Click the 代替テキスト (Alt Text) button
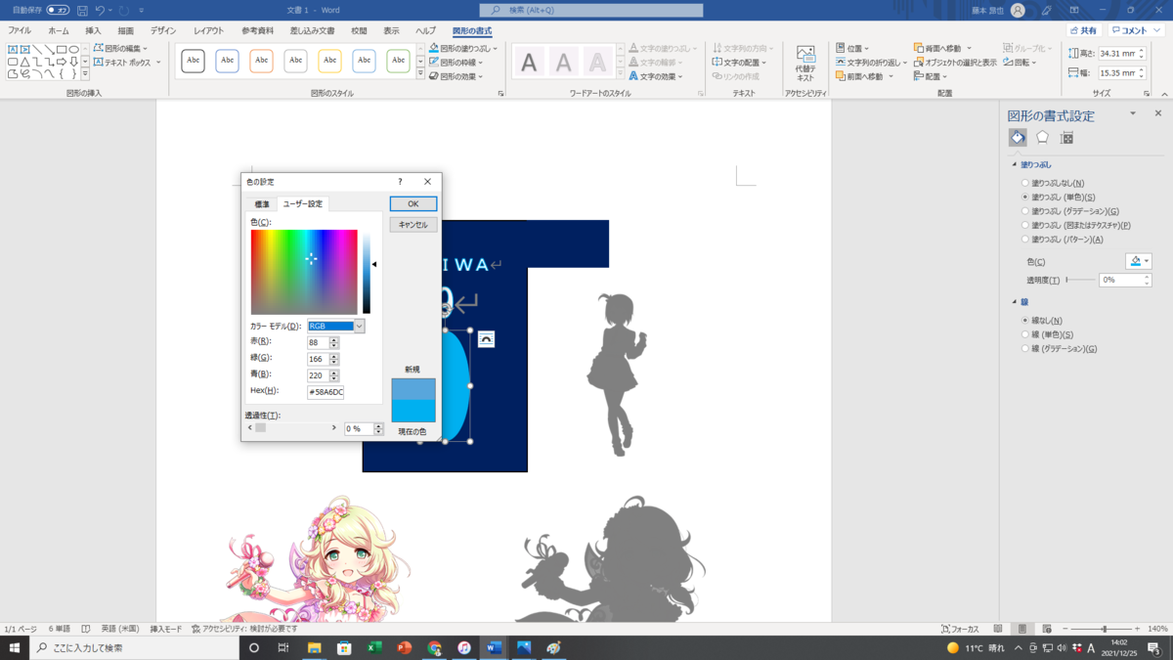This screenshot has width=1173, height=660. click(x=805, y=64)
